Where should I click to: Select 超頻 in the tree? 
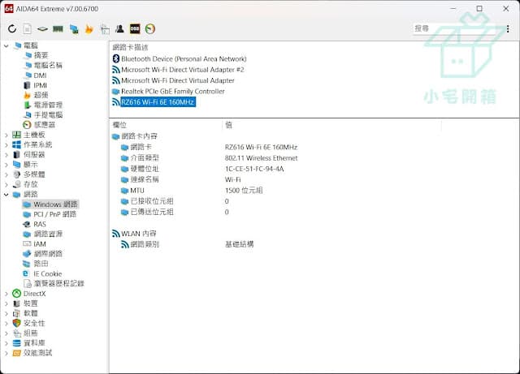click(41, 95)
